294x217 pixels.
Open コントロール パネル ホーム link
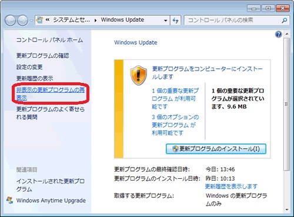pos(49,40)
